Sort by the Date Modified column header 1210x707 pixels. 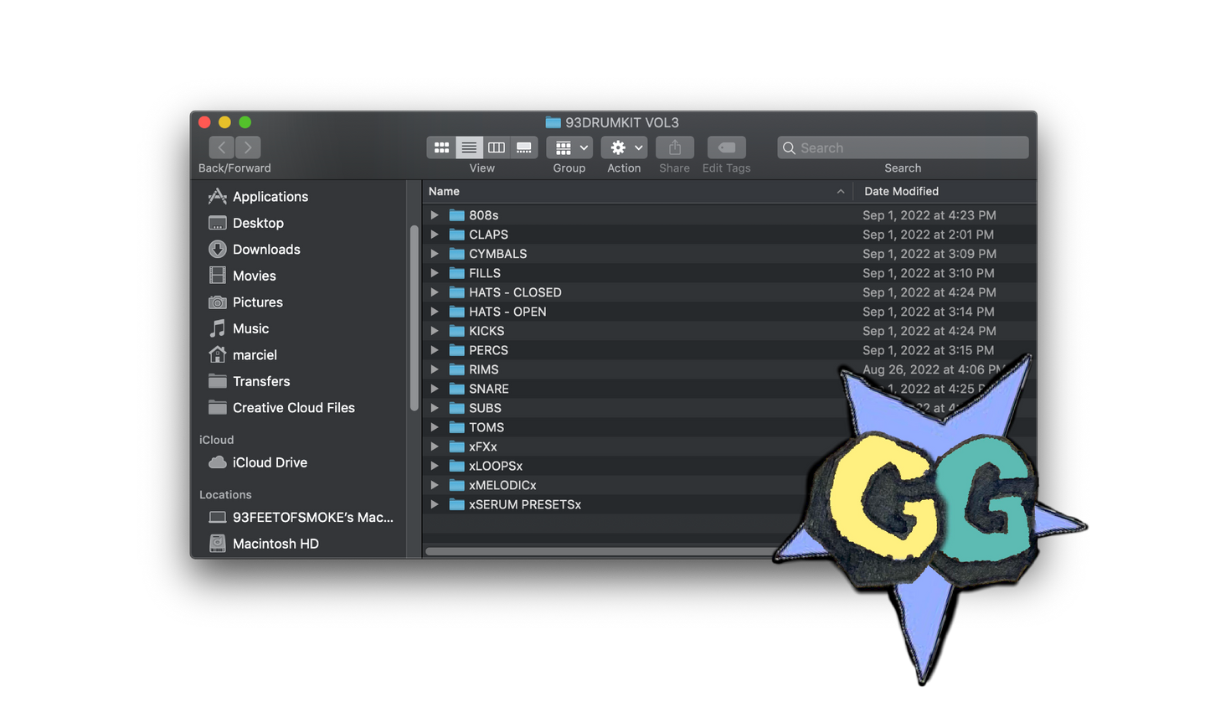901,192
